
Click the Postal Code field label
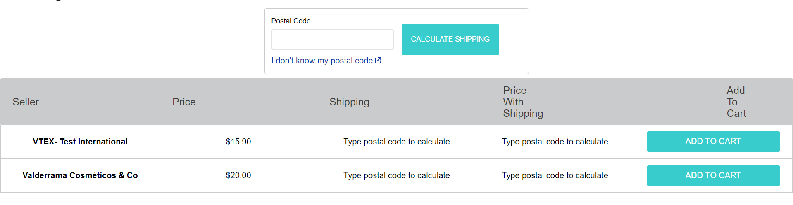[291, 21]
